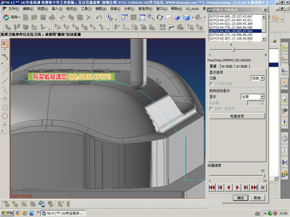The image size is (290, 217).
Task: Open the 刀具 display dropdown showing 实线
Action: point(258,78)
